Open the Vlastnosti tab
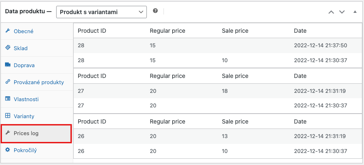This screenshot has width=364, height=165. point(37,99)
